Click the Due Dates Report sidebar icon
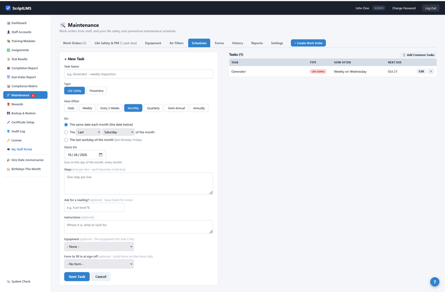Screen dimensions: 445x292 pyautogui.click(x=8, y=77)
